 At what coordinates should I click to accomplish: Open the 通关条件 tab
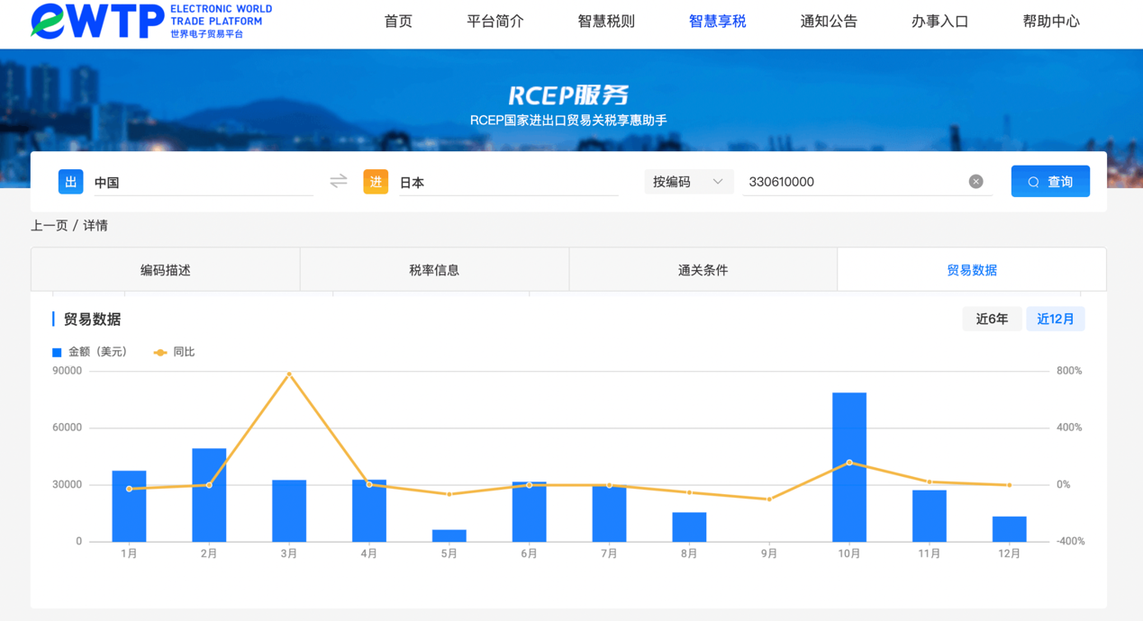(x=703, y=270)
